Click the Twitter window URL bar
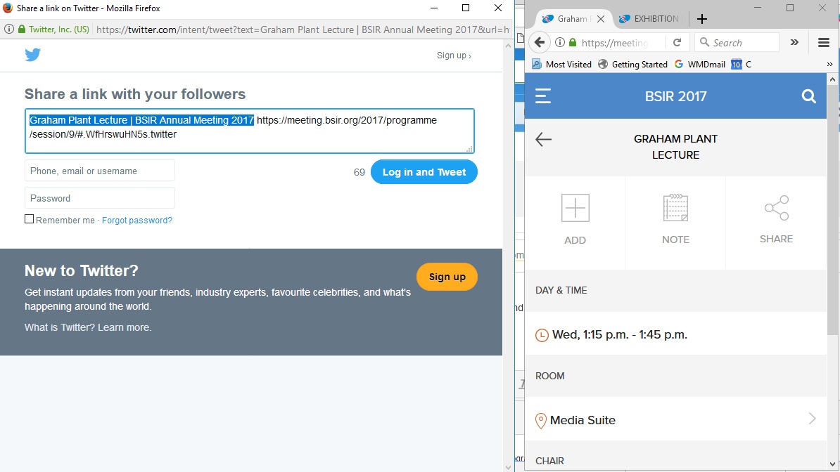This screenshot has height=472, width=840. (x=303, y=29)
